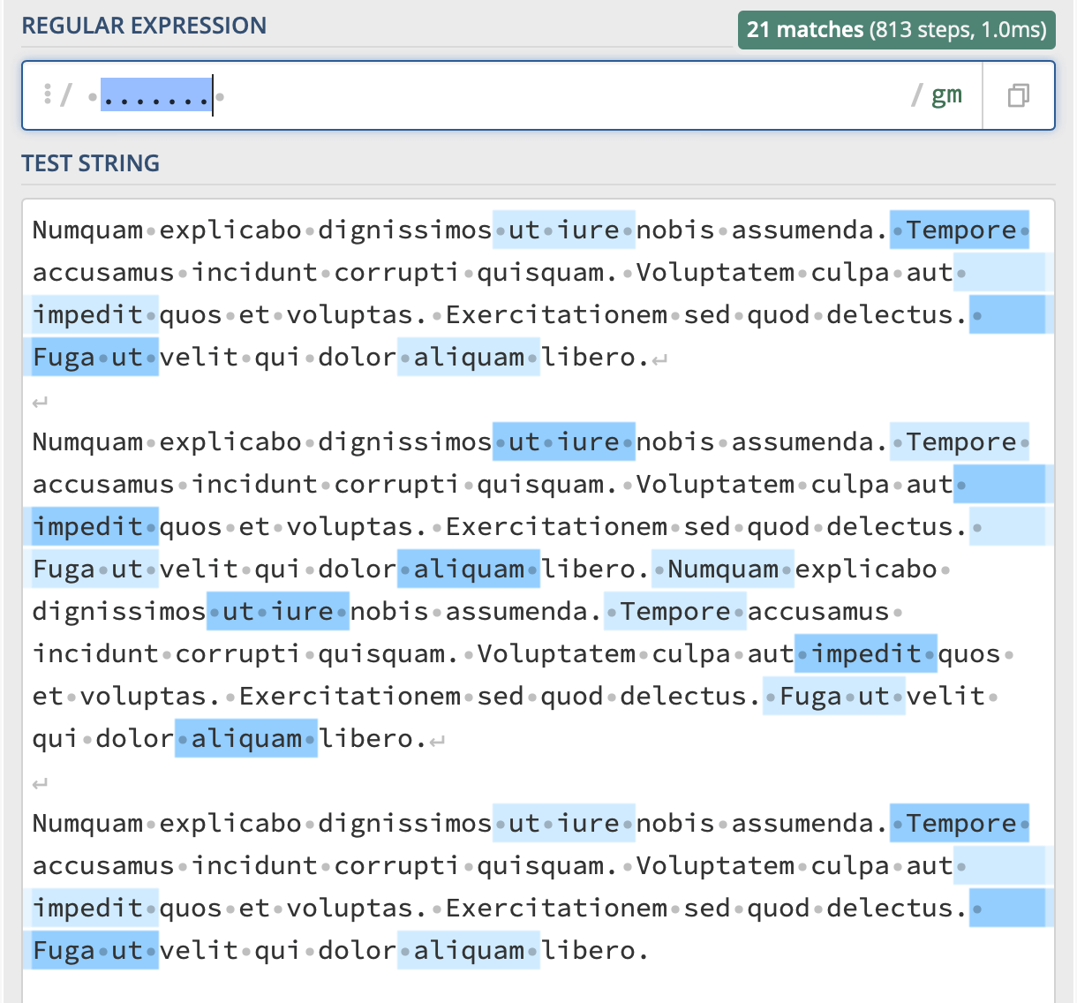Click the REGULAR EXPRESSION section heading

coord(144,26)
